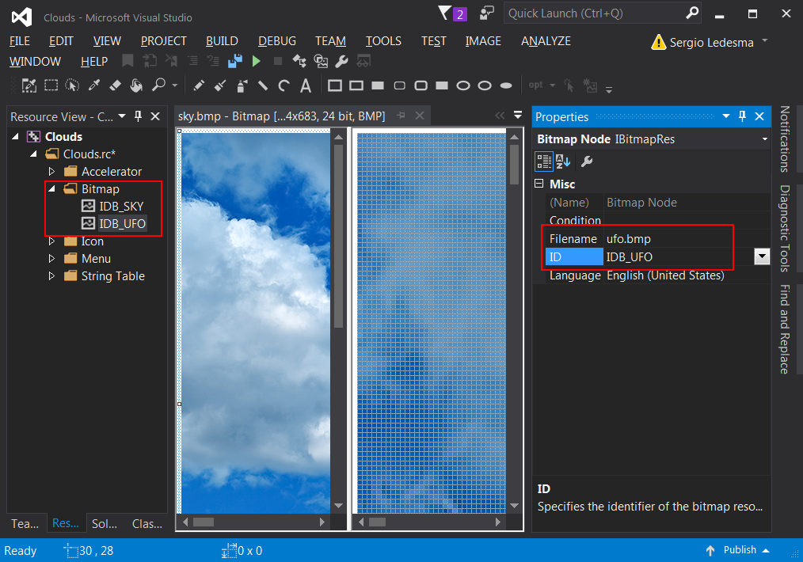This screenshot has width=803, height=562.
Task: Open the Diagnostic Tools side tab
Action: click(785, 228)
